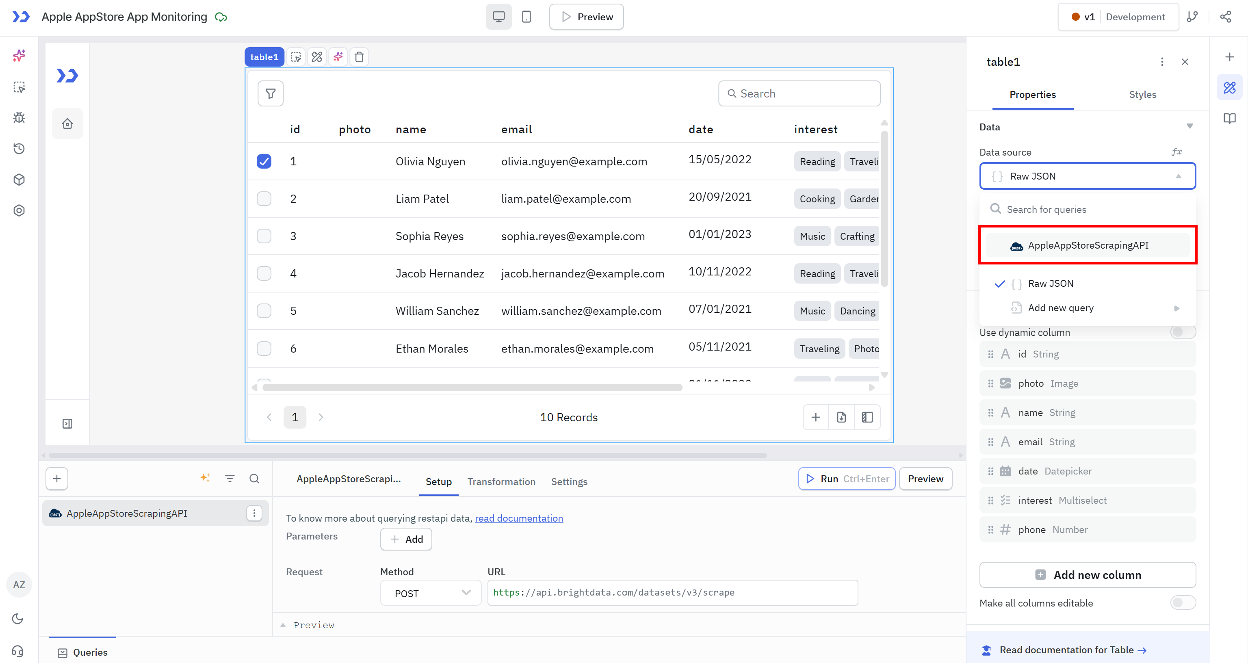This screenshot has width=1248, height=663.
Task: Open the Queries bottom tab
Action: [82, 652]
